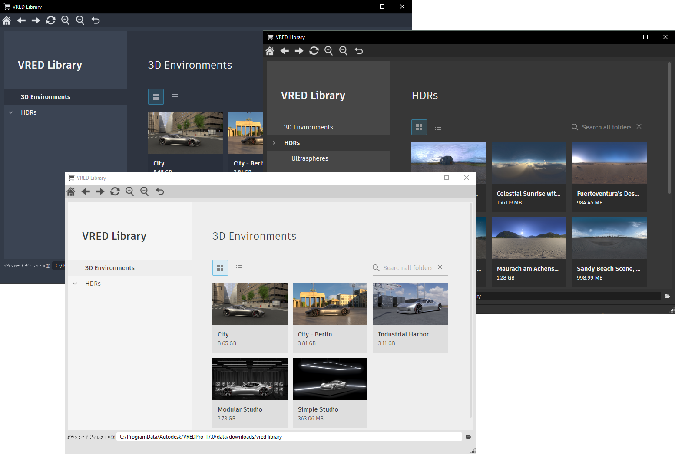675x455 pixels.
Task: Zoom out within the blue back window toolbar
Action: coord(80,20)
